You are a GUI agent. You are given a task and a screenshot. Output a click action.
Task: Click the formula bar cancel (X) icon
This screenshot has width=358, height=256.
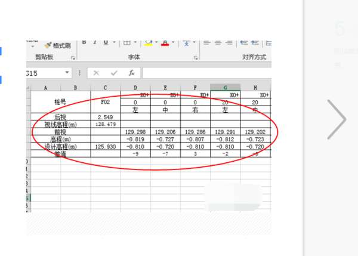click(96, 73)
